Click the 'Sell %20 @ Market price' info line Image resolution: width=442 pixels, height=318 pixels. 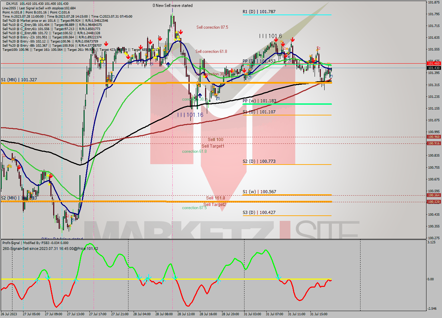[55, 20]
